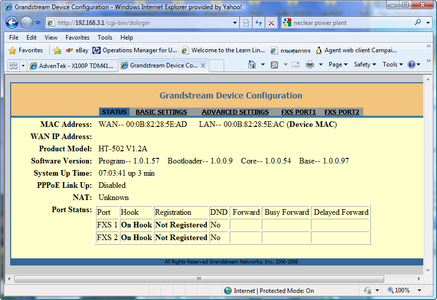Click the Read Mail envelope icon
The width and height of the screenshot is (437, 300).
(x=296, y=64)
